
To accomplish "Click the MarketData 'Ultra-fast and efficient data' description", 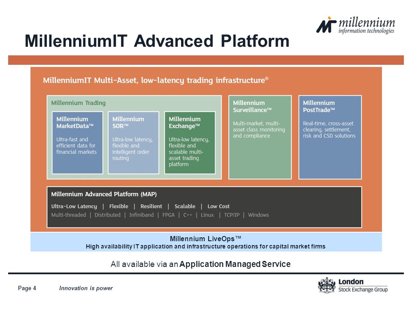I will [76, 145].
